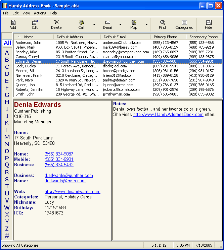Filter contacts by letter E
224x250 pixels.
(7, 81)
